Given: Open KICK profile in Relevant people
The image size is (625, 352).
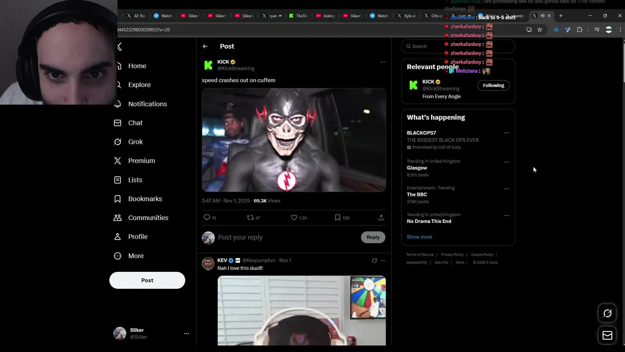Looking at the screenshot, I should pyautogui.click(x=428, y=82).
